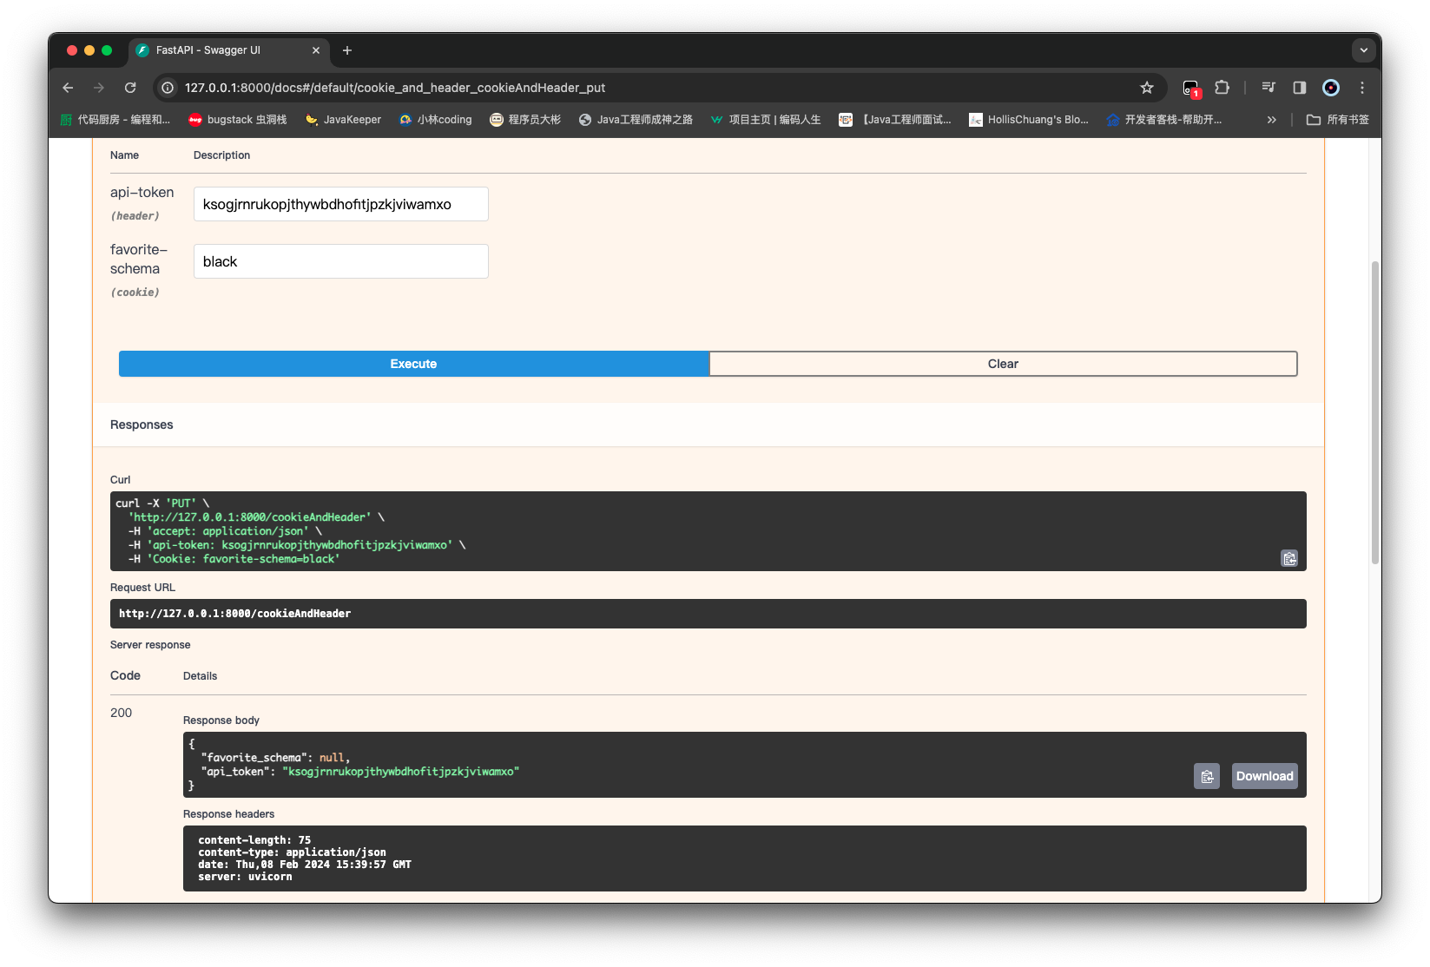Image resolution: width=1430 pixels, height=967 pixels.
Task: Open a new browser tab
Action: pyautogui.click(x=347, y=50)
